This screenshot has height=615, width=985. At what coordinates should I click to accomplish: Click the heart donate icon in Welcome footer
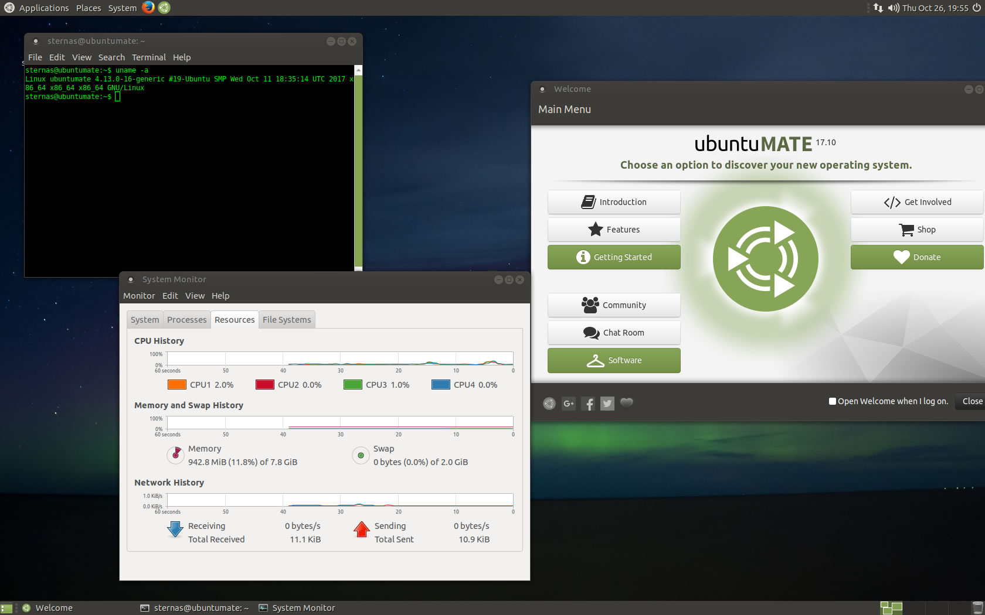pos(627,402)
